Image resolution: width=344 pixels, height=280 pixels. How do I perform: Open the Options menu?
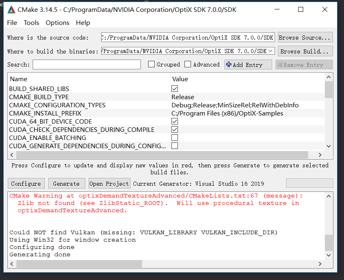tap(58, 23)
